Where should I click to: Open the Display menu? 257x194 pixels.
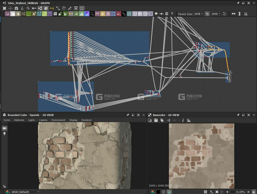pyautogui.click(x=73, y=120)
